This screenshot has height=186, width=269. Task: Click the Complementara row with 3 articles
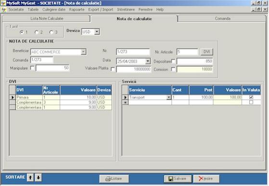point(61,102)
